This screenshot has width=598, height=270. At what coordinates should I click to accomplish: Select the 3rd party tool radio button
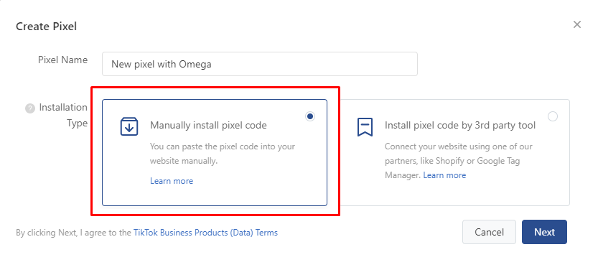click(553, 116)
